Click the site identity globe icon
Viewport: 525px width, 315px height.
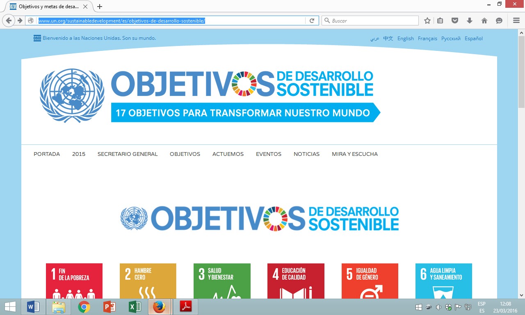pos(31,21)
